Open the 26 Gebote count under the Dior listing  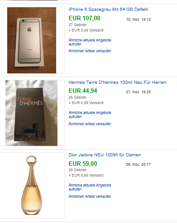[x=77, y=170]
